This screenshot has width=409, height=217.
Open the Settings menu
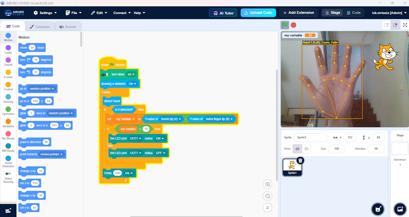[45, 13]
